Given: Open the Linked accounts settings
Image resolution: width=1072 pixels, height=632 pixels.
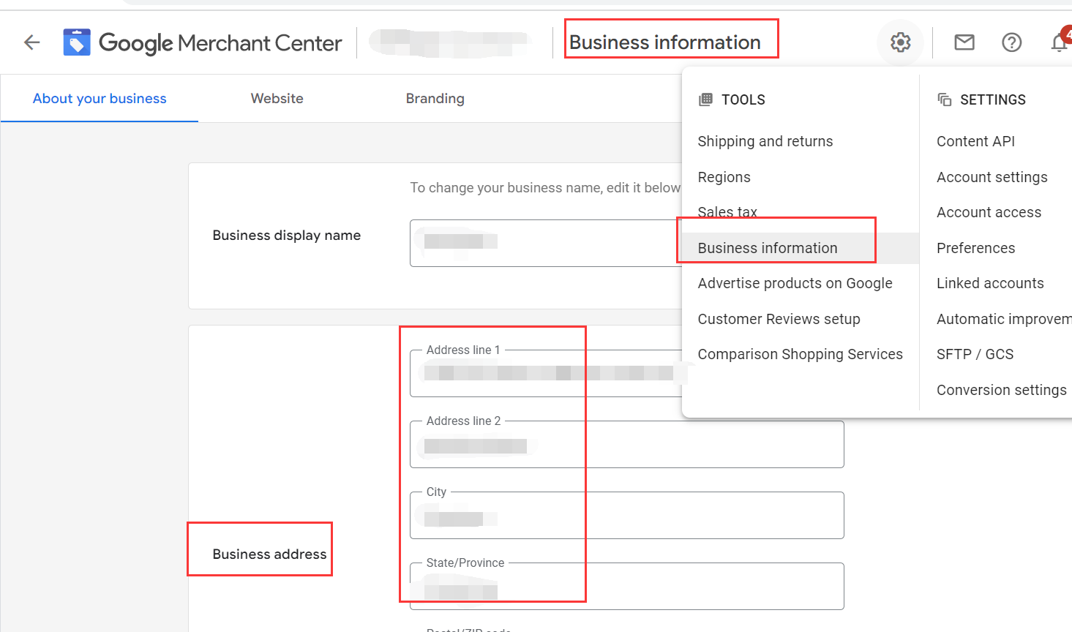Looking at the screenshot, I should click(990, 283).
